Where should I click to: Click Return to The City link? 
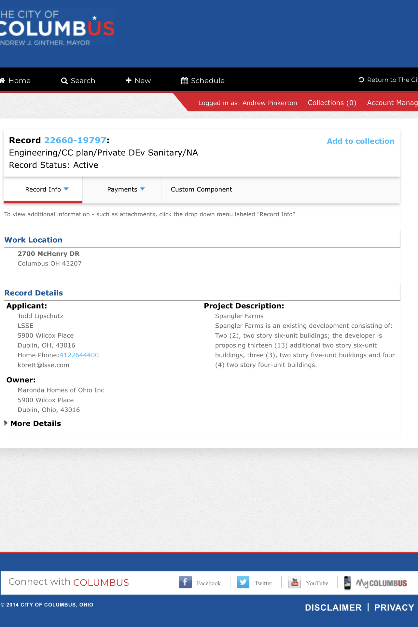pyautogui.click(x=392, y=80)
